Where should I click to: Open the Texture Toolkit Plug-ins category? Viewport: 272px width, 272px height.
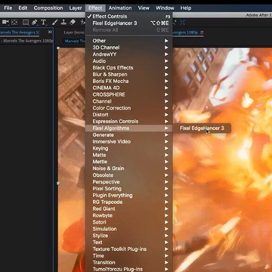tap(128, 249)
